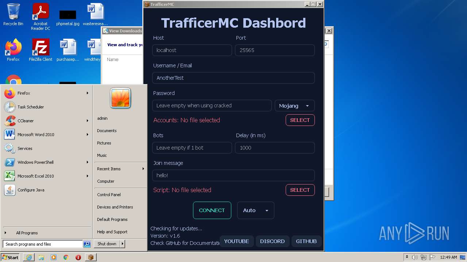Launch Firefox from desktop icon
The width and height of the screenshot is (467, 262).
[x=13, y=50]
